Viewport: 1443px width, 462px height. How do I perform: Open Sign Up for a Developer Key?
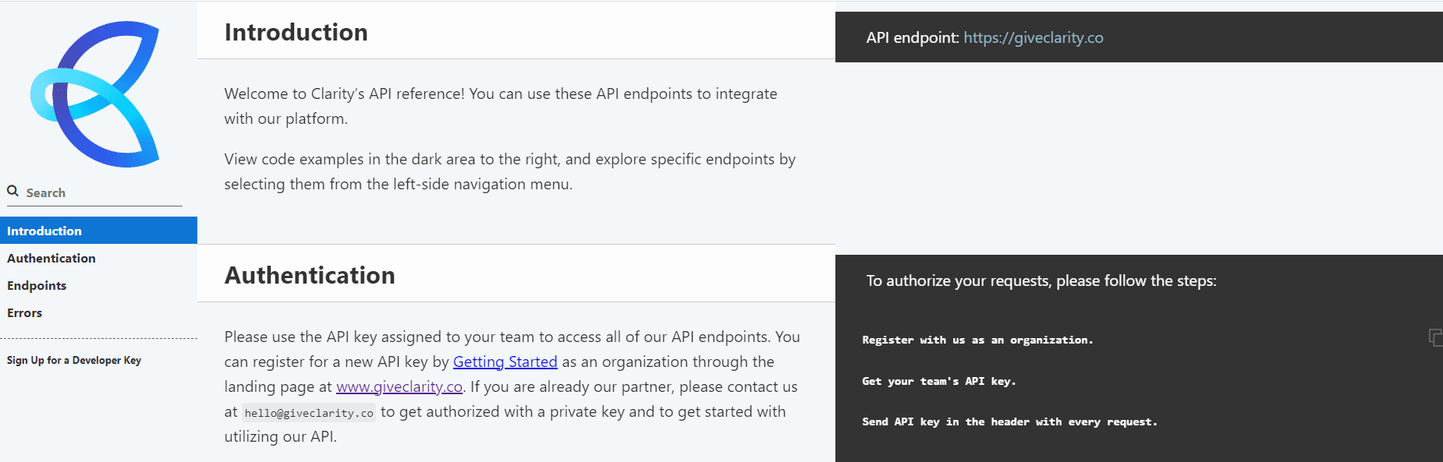pos(74,360)
